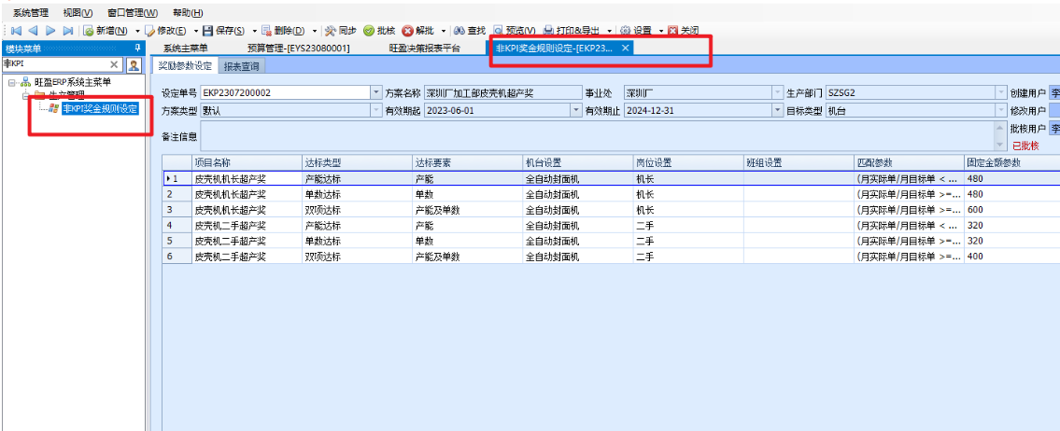Click the 打印&导出 print export button
This screenshot has height=431, width=1060.
tap(572, 31)
